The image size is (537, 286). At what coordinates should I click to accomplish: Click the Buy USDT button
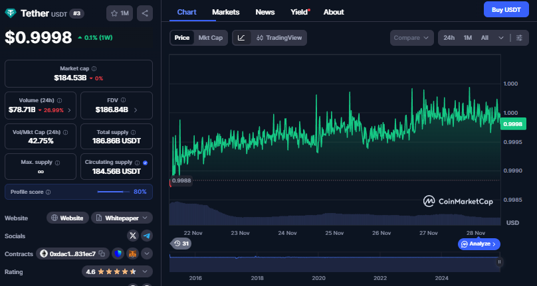506,9
